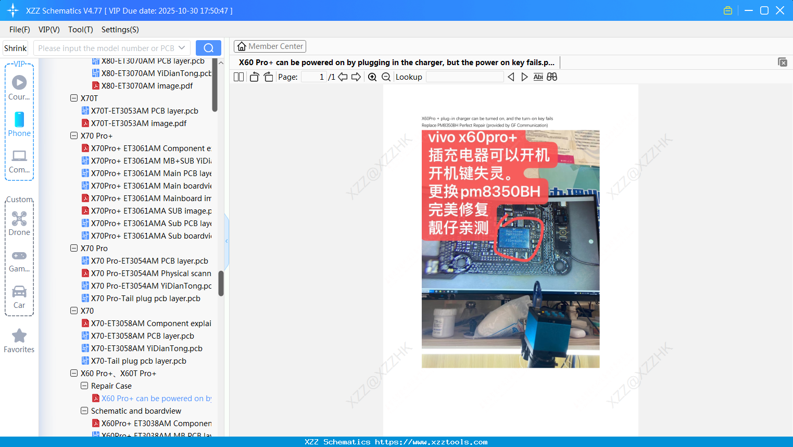Screen dimensions: 793x447
Task: Click the repair case photo in the document
Action: point(511,249)
